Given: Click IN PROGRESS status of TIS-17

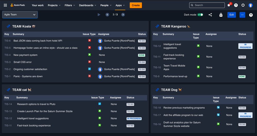Looking at the screenshot, I should (x=245, y=115).
